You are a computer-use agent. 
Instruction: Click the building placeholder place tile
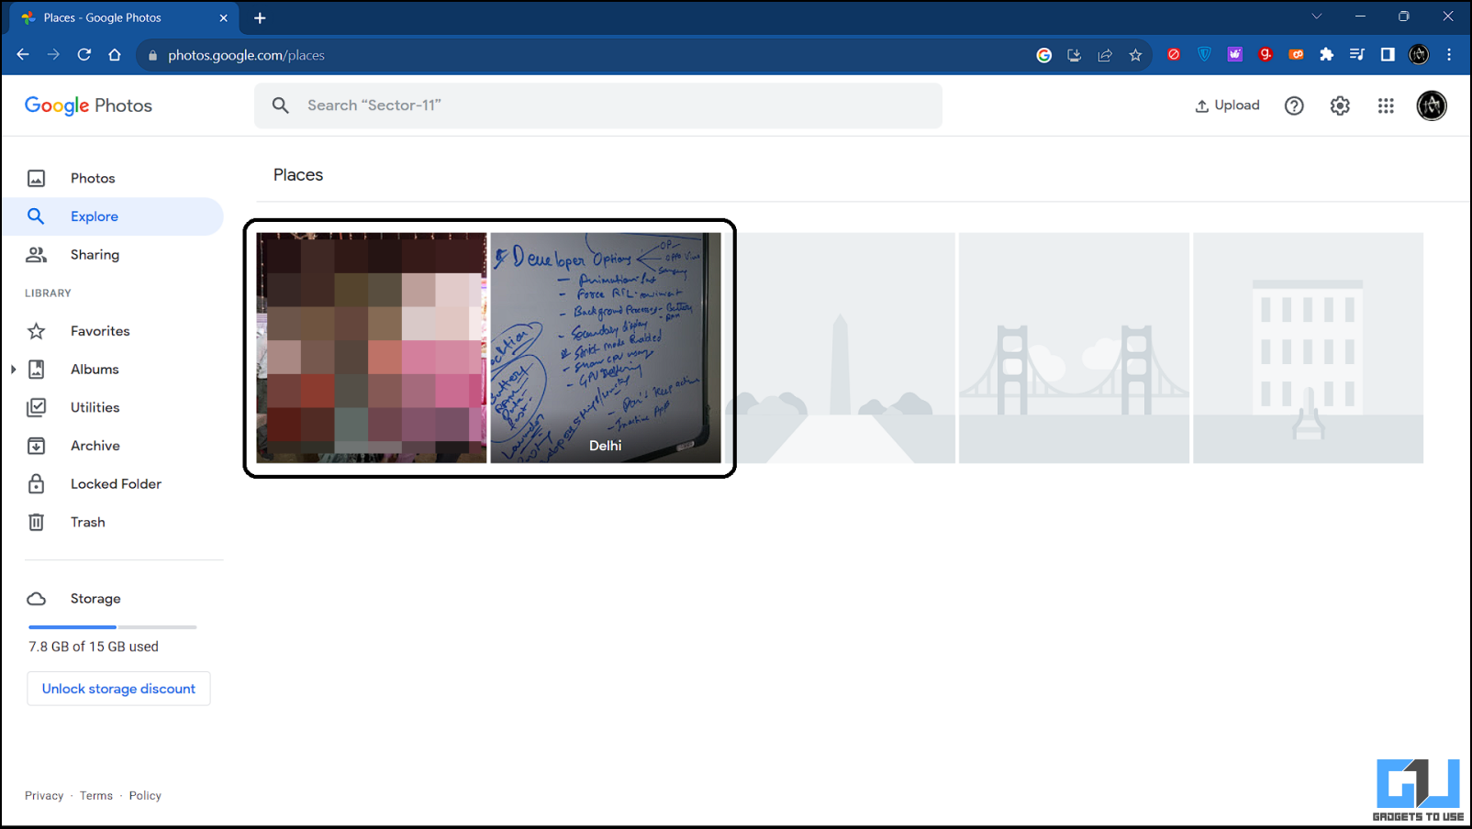pyautogui.click(x=1308, y=348)
